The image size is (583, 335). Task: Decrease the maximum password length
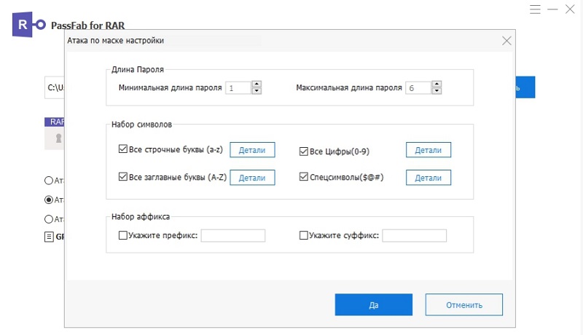437,90
